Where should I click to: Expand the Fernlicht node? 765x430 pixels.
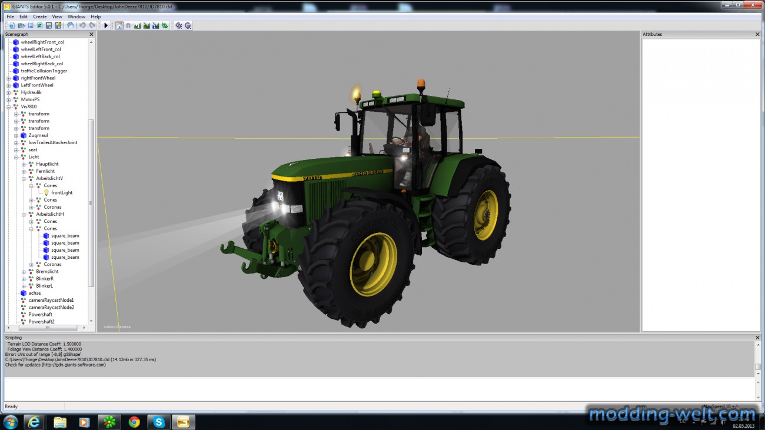click(24, 171)
